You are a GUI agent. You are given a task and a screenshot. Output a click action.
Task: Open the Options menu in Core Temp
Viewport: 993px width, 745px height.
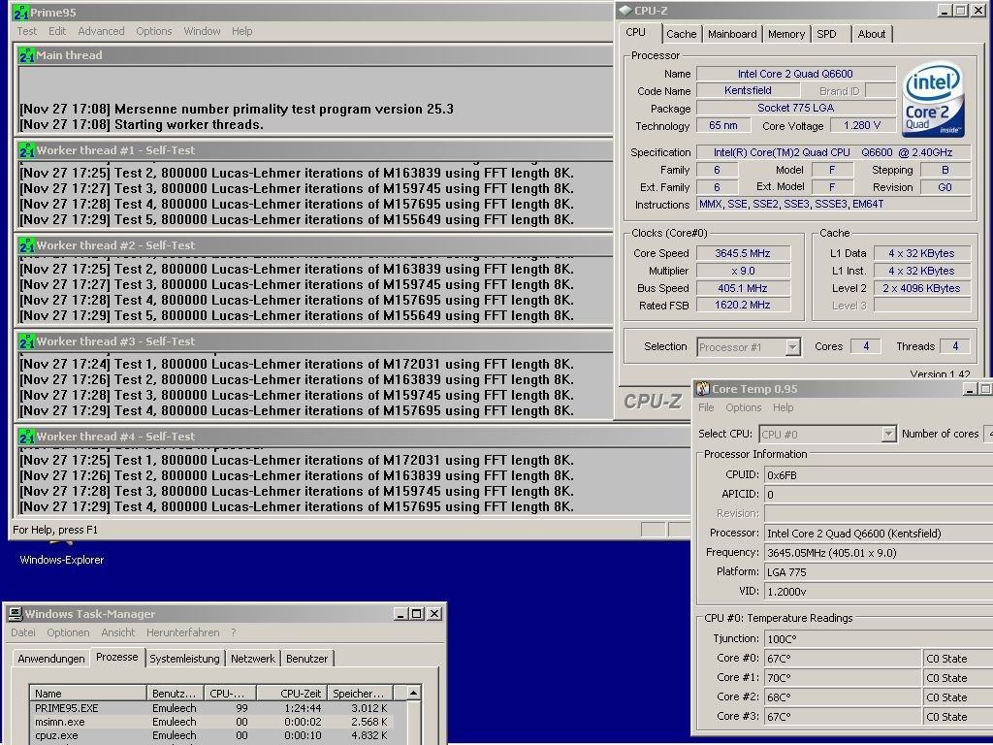(x=744, y=407)
